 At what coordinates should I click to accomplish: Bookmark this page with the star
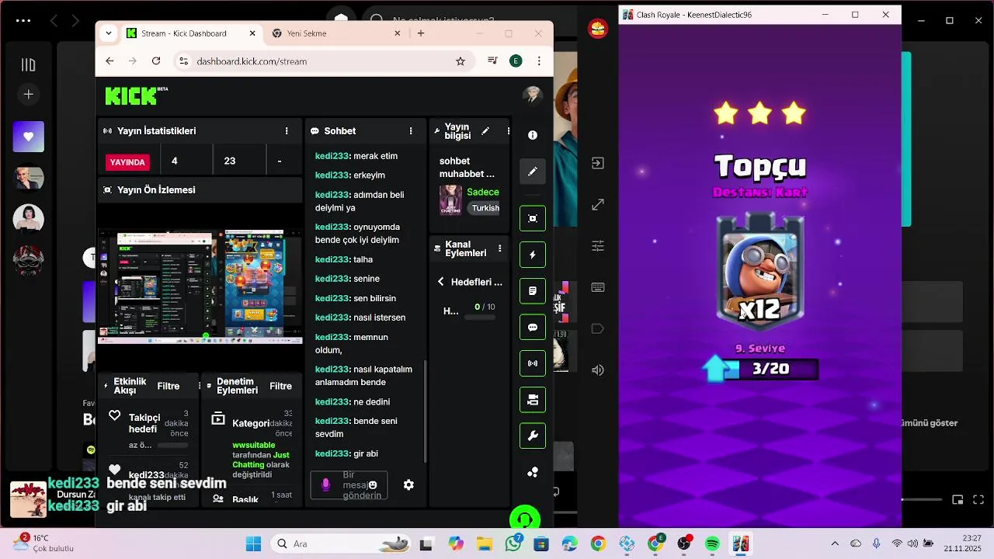(x=461, y=61)
